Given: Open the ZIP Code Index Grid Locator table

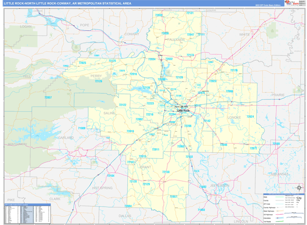Looking at the screenshot, I should tap(28, 214).
